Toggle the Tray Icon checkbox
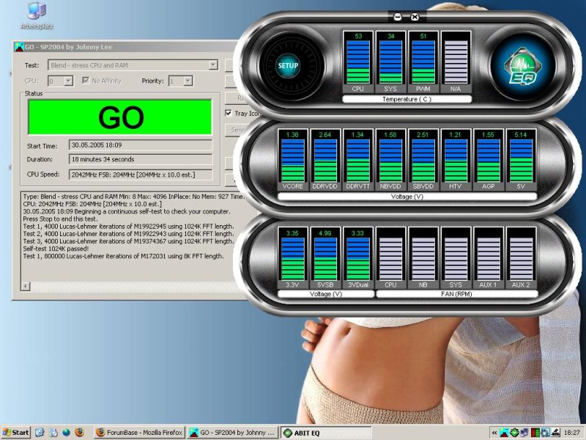 tap(229, 113)
